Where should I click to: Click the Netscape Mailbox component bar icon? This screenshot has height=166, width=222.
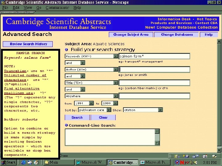pos(186,156)
